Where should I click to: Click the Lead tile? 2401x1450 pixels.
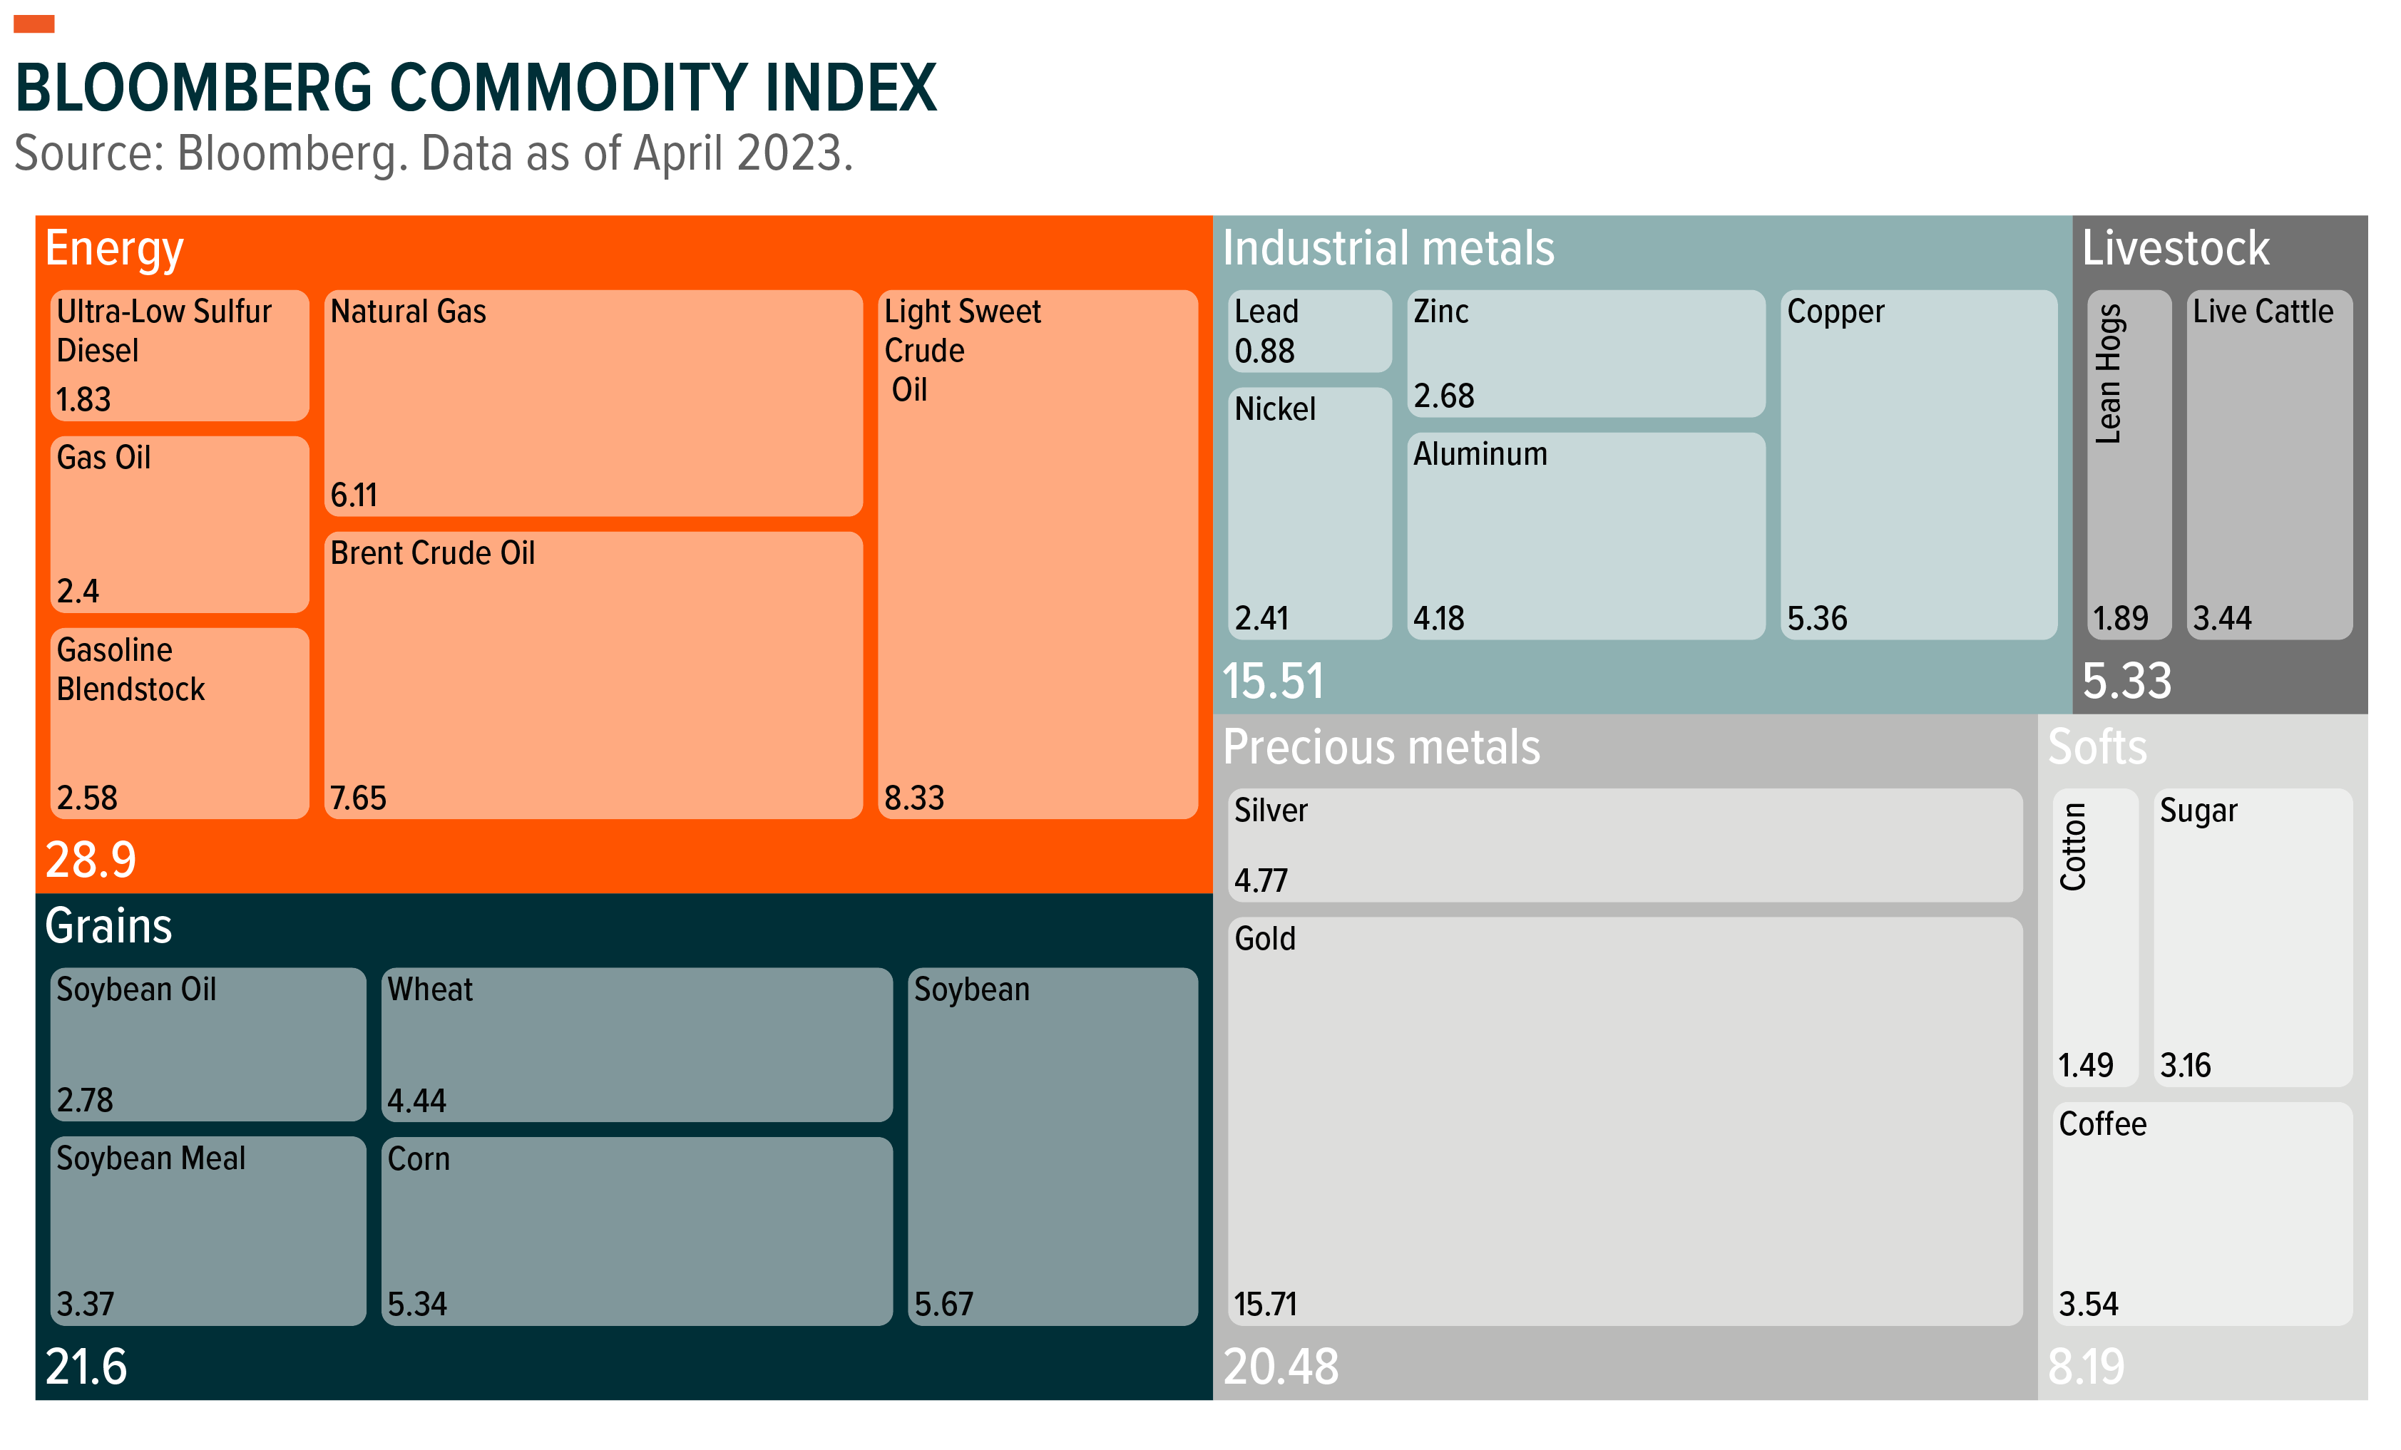point(1310,331)
